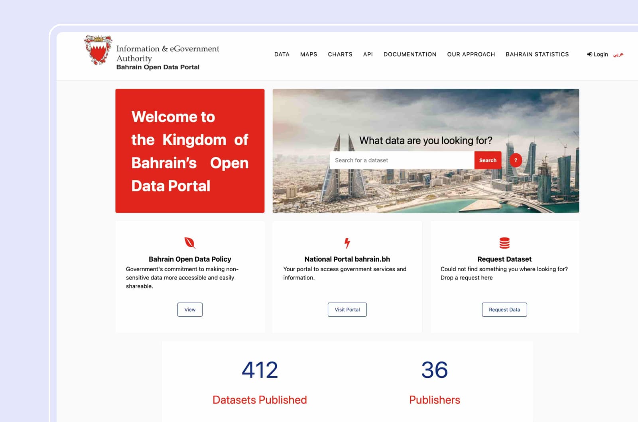
Task: Click the red leaf icon
Action: point(190,243)
